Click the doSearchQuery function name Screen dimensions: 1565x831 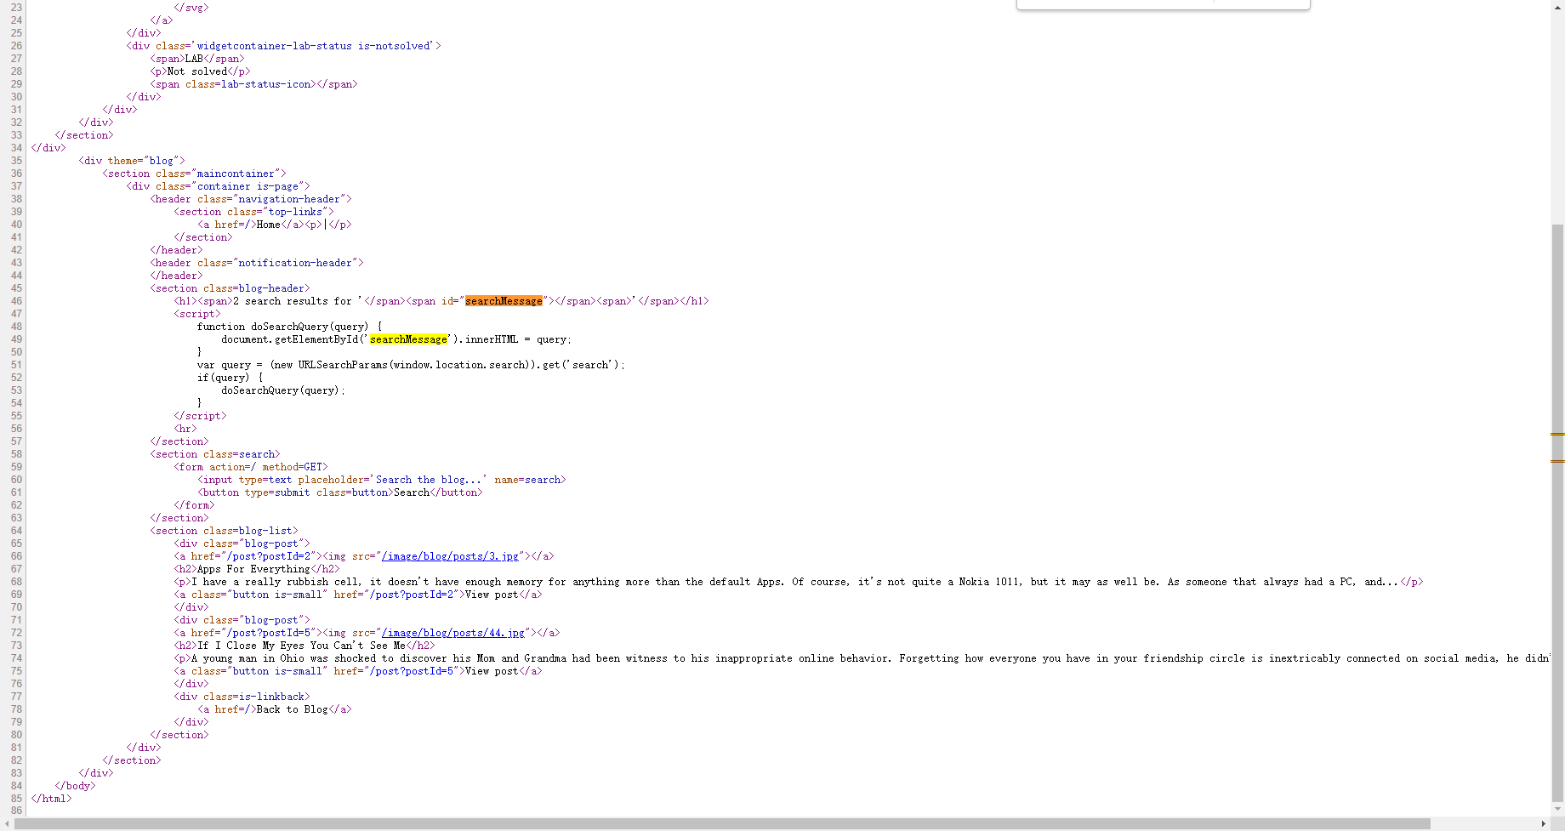pyautogui.click(x=289, y=326)
